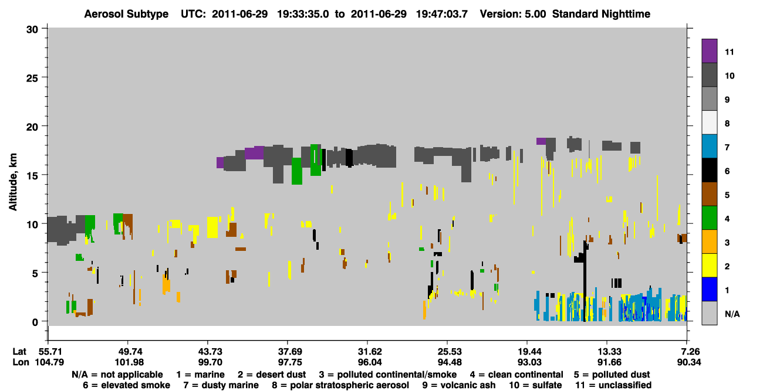Click the '3 = polluted continental/smoke' legend entry
763x391 pixels.
tap(388, 374)
